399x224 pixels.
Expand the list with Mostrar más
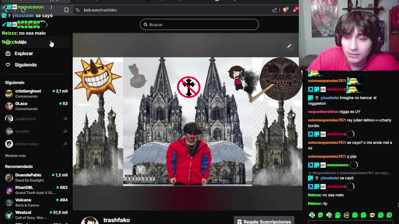pyautogui.click(x=15, y=156)
